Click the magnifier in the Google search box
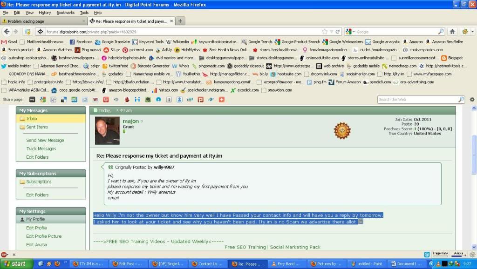477x269 pixels. (x=441, y=32)
